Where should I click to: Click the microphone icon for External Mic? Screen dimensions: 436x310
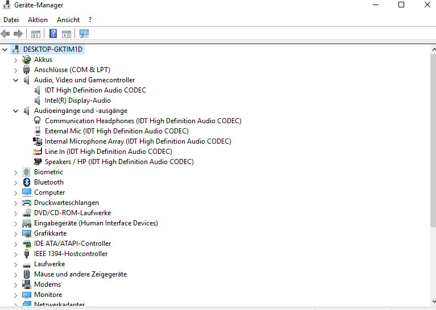click(38, 131)
